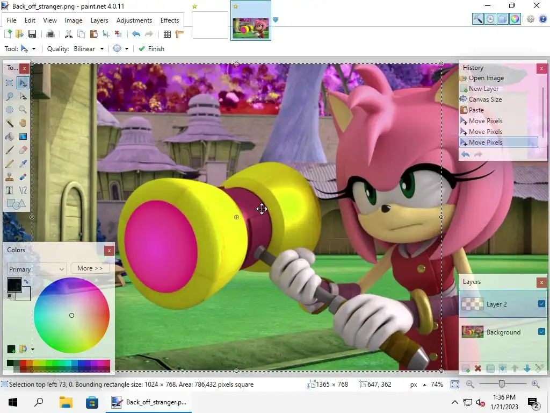Image resolution: width=550 pixels, height=413 pixels.
Task: Cut selection with the scissors icon
Action: pos(69,34)
